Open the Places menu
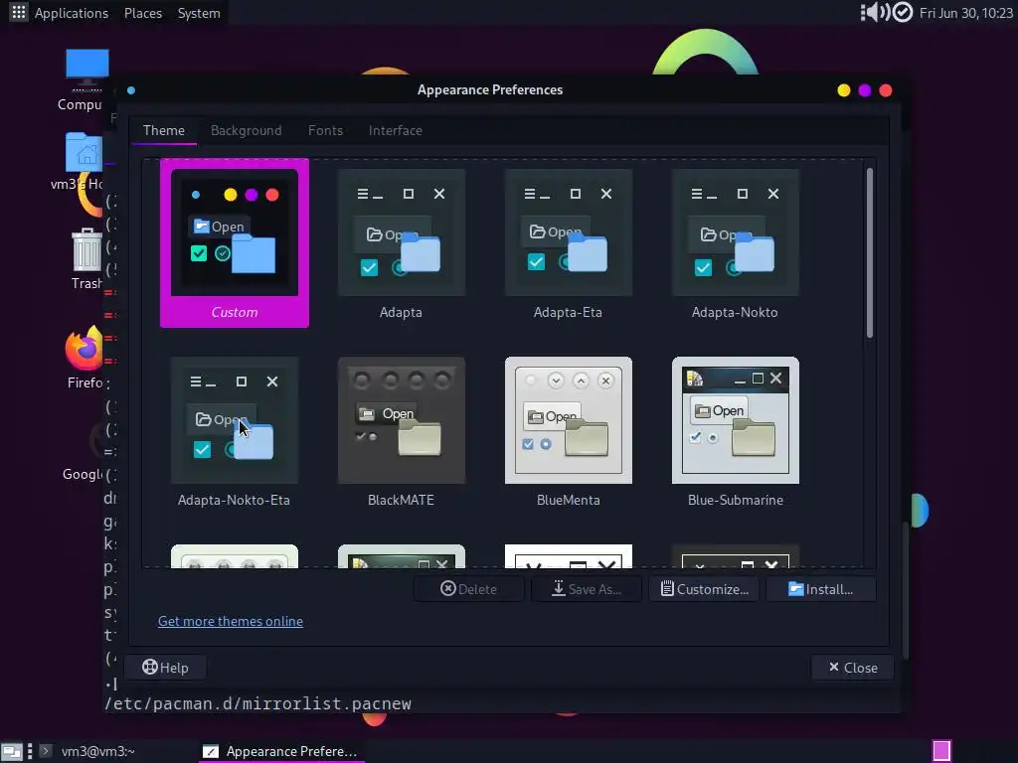 pos(143,13)
